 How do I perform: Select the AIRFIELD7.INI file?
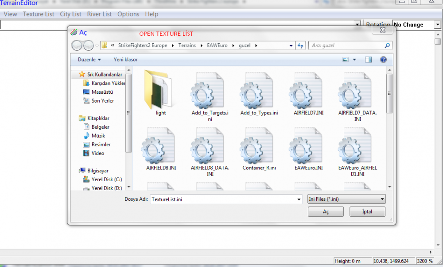308,94
